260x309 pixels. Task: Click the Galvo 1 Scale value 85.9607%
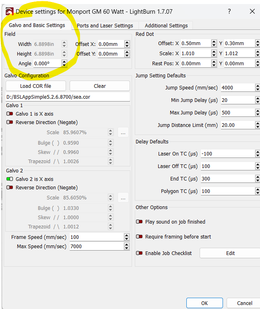75,133
